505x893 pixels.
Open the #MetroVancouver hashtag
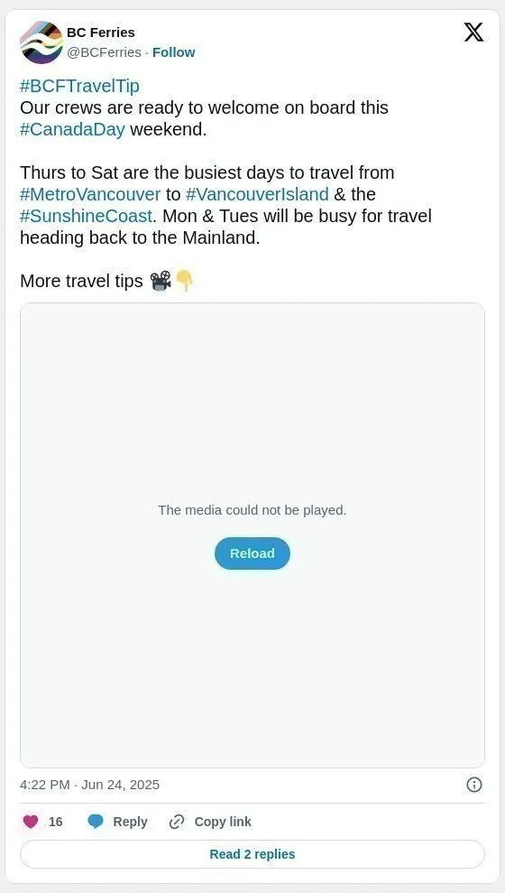[x=90, y=195]
